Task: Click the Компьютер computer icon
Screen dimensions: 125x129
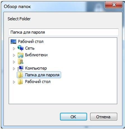Action: [20, 68]
